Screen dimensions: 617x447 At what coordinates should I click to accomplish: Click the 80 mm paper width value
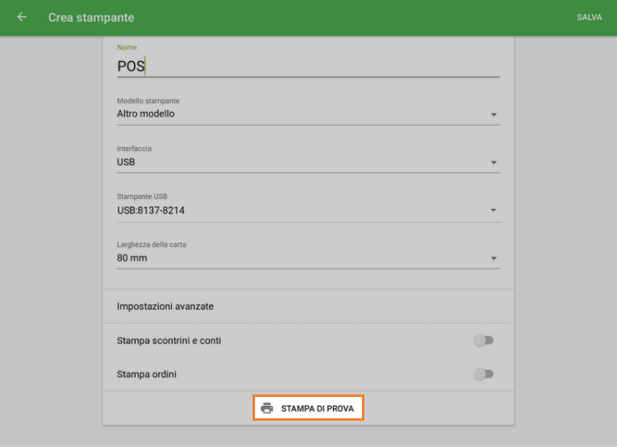(x=132, y=258)
